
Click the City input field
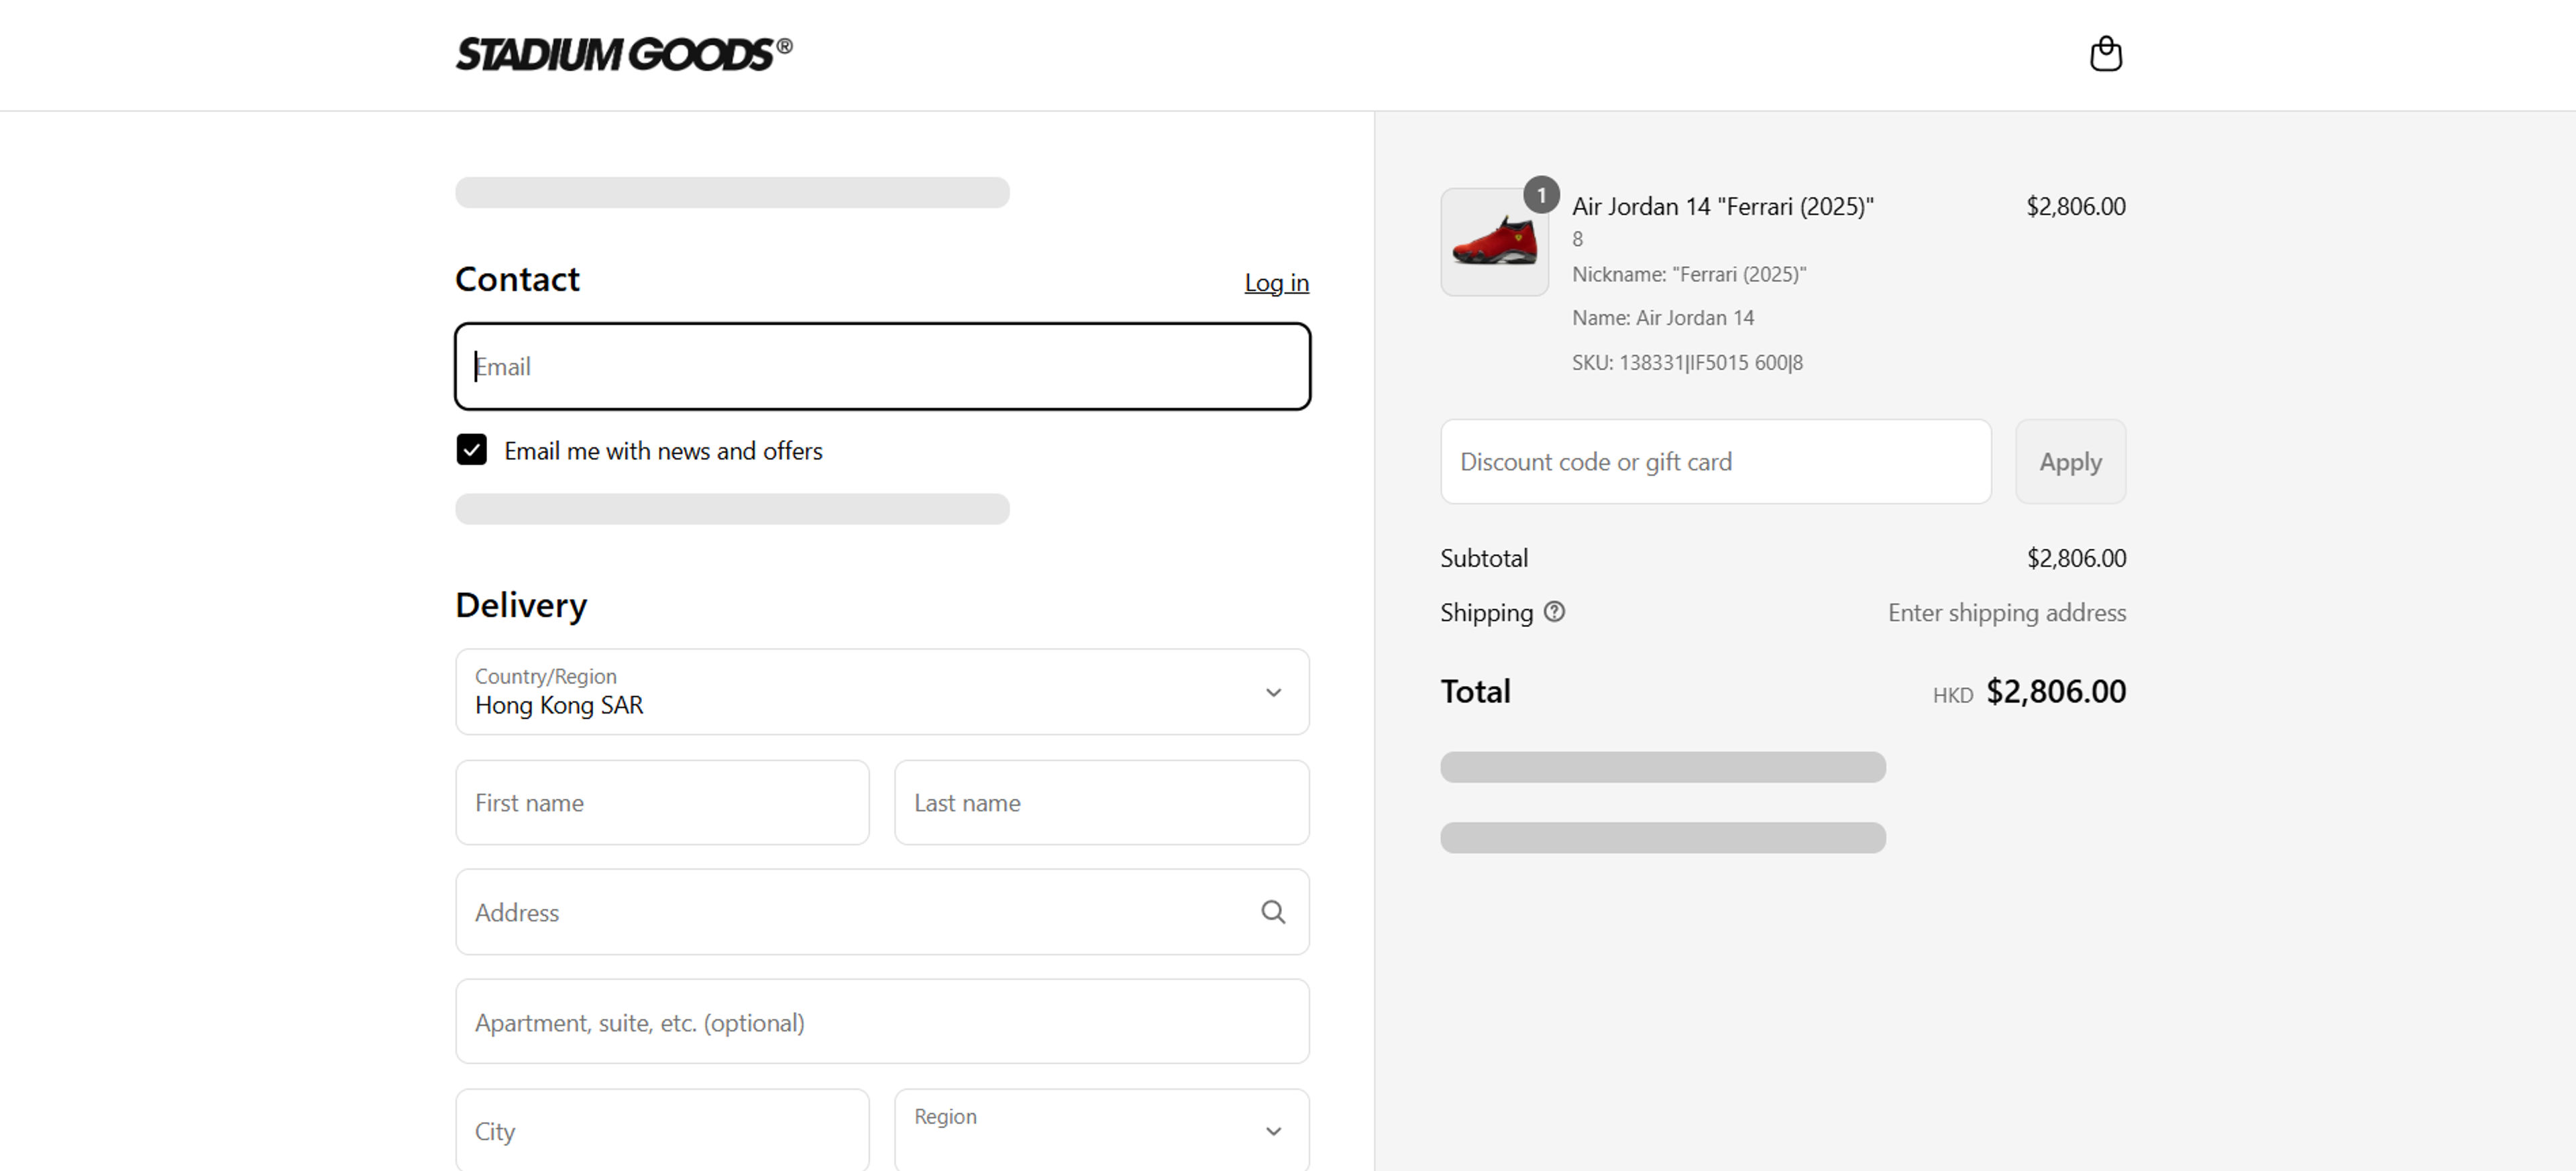(x=662, y=1130)
